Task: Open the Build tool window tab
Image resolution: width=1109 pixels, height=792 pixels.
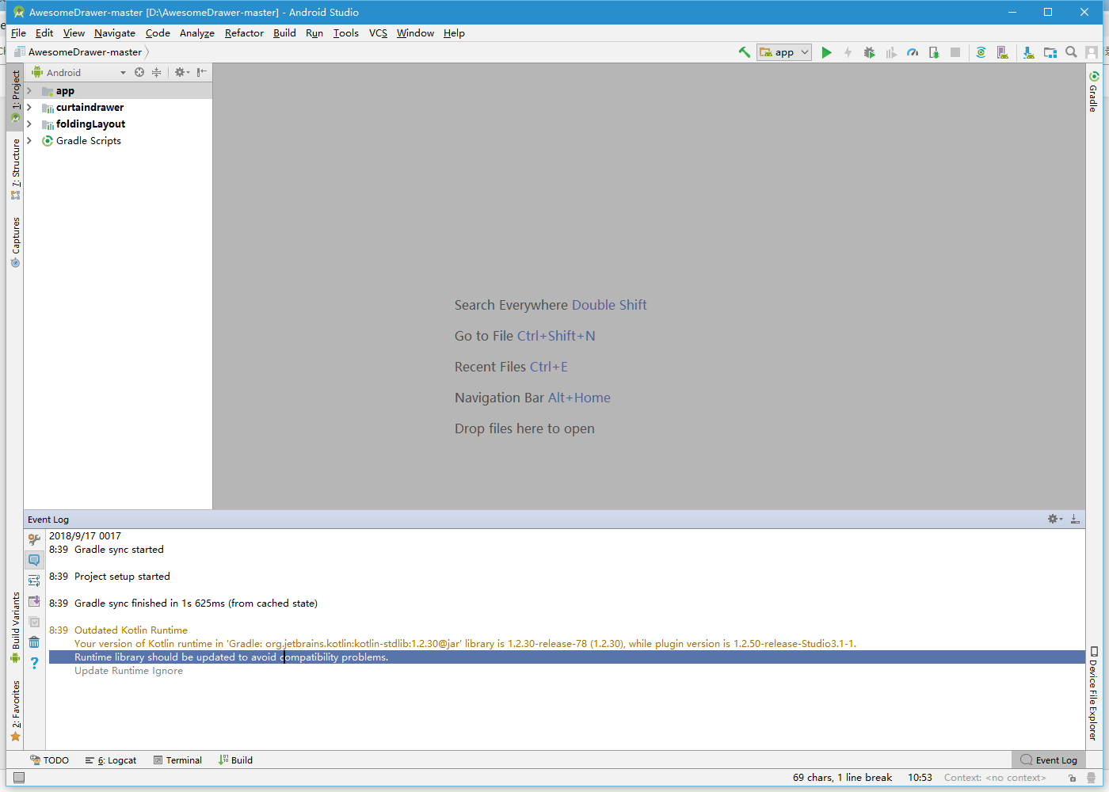Action: (x=235, y=760)
